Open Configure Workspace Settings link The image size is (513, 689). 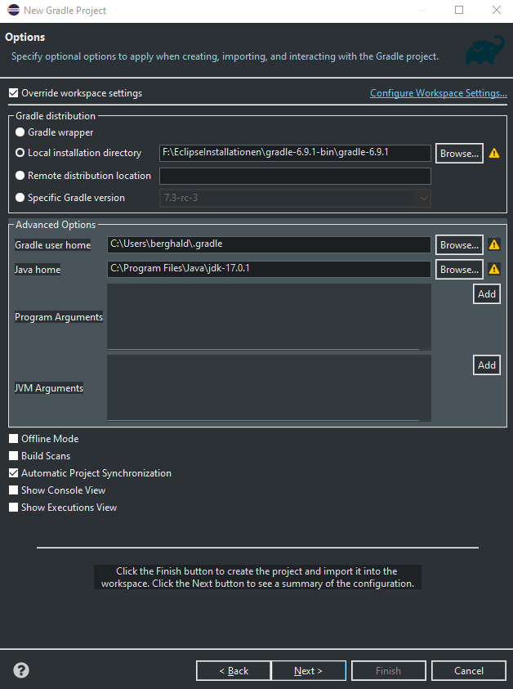click(439, 93)
